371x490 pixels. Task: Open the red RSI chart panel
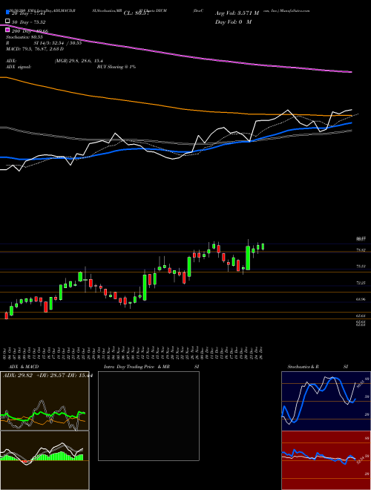(x=326, y=460)
